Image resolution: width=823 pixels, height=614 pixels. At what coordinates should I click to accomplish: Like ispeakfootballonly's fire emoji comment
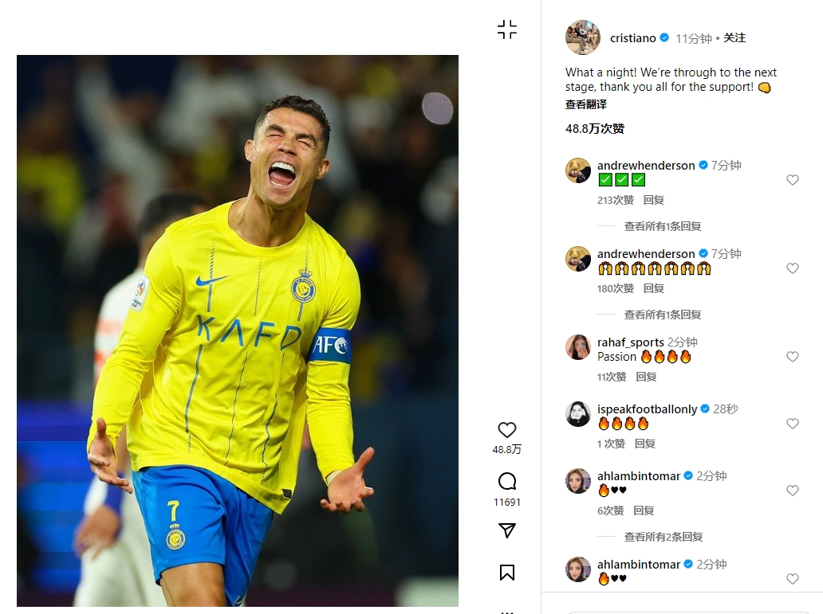point(793,424)
